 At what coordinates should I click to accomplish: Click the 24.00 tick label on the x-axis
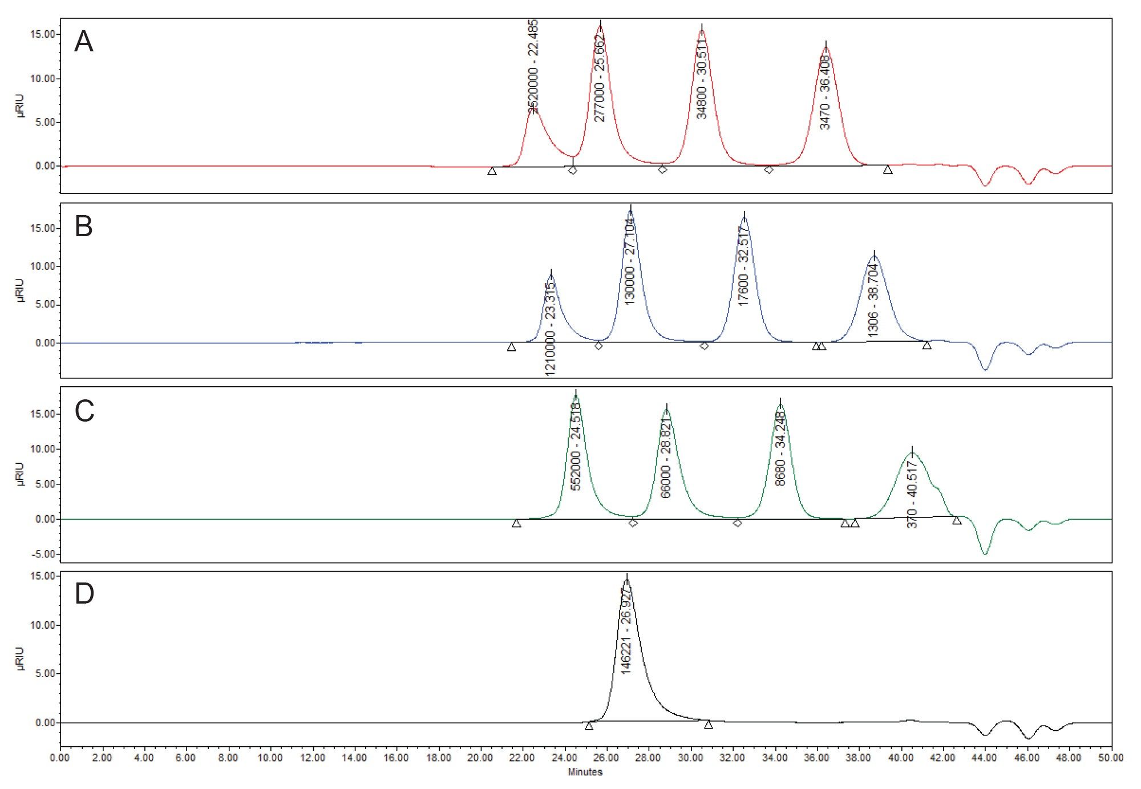point(564,758)
